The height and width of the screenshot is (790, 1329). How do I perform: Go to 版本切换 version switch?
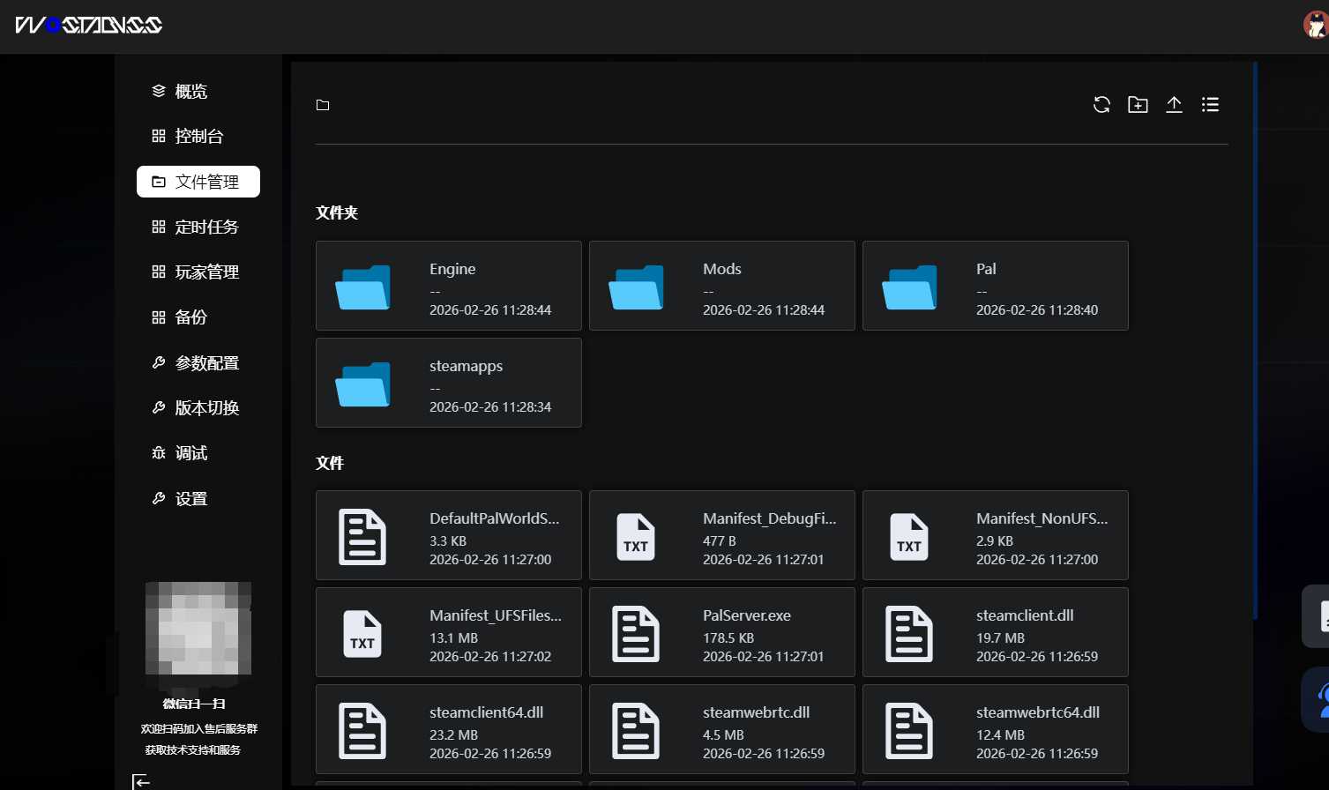point(198,407)
